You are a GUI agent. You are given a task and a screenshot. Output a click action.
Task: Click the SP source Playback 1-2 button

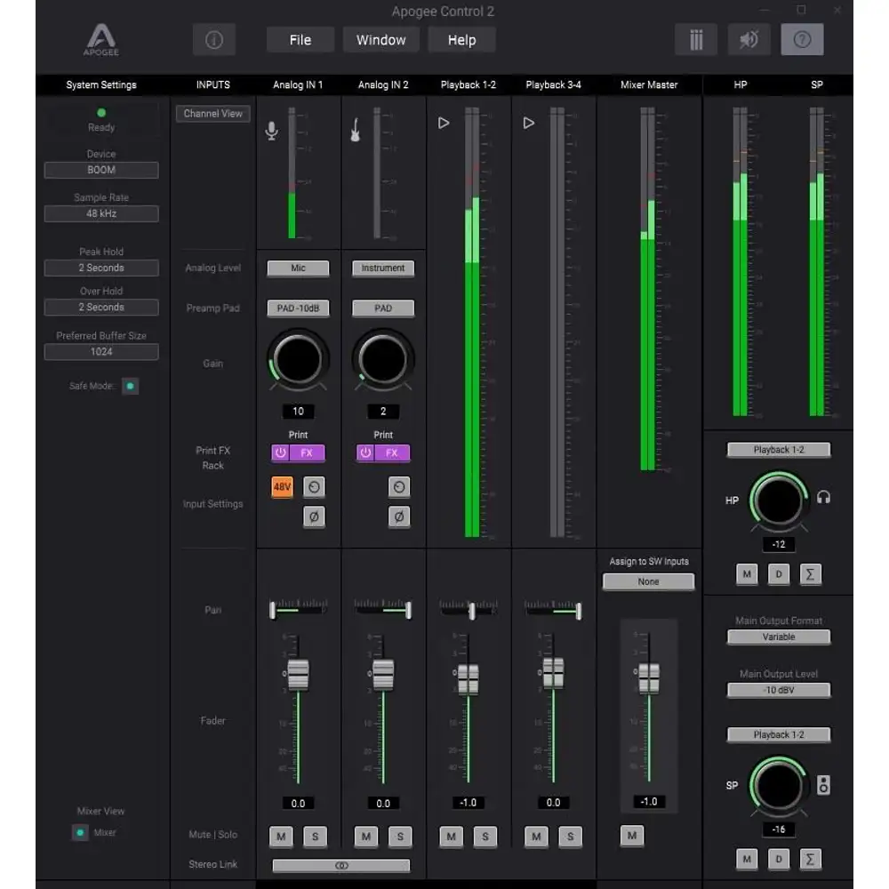click(x=779, y=735)
